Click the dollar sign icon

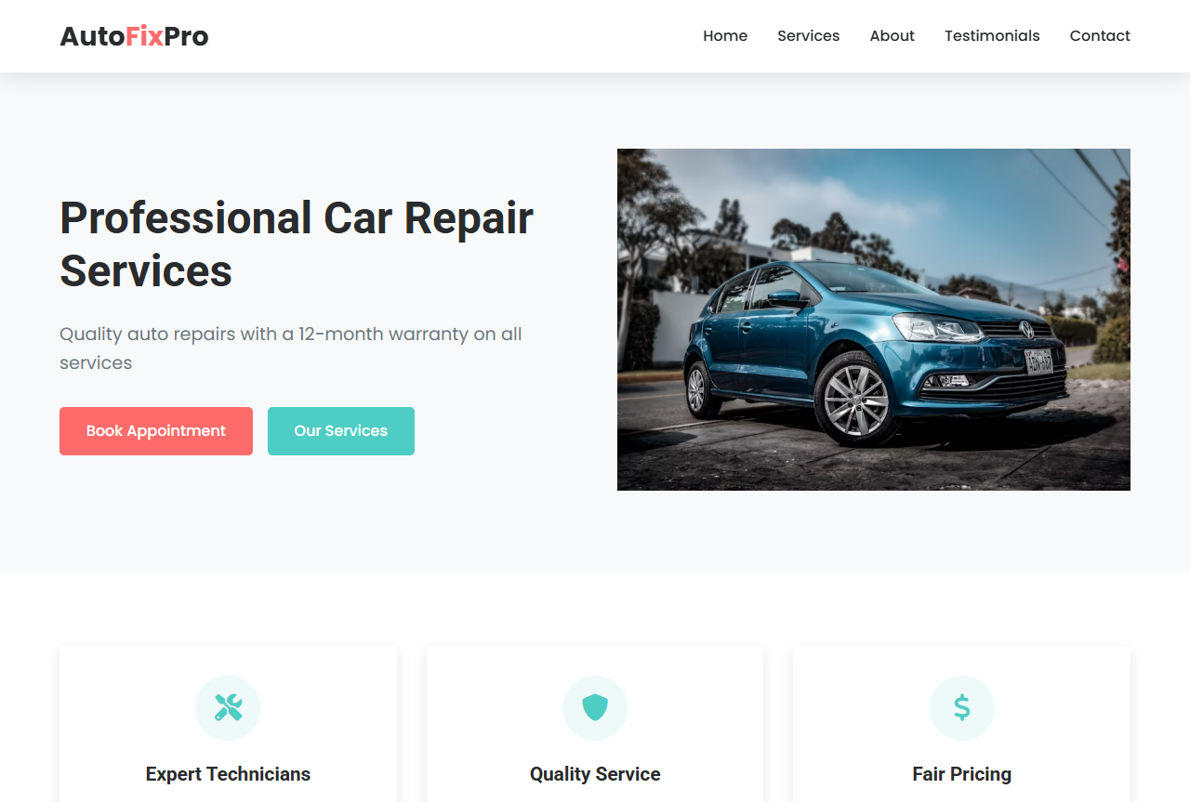coord(962,708)
